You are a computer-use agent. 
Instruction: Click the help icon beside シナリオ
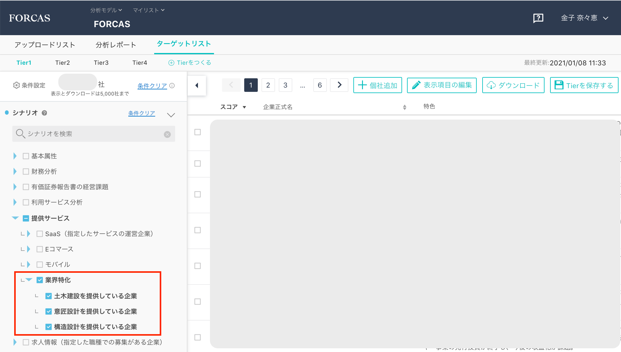pos(44,113)
